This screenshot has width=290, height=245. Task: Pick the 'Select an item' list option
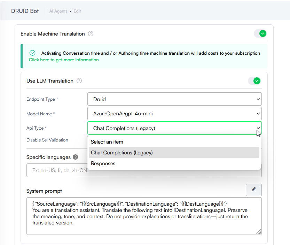pos(107,142)
